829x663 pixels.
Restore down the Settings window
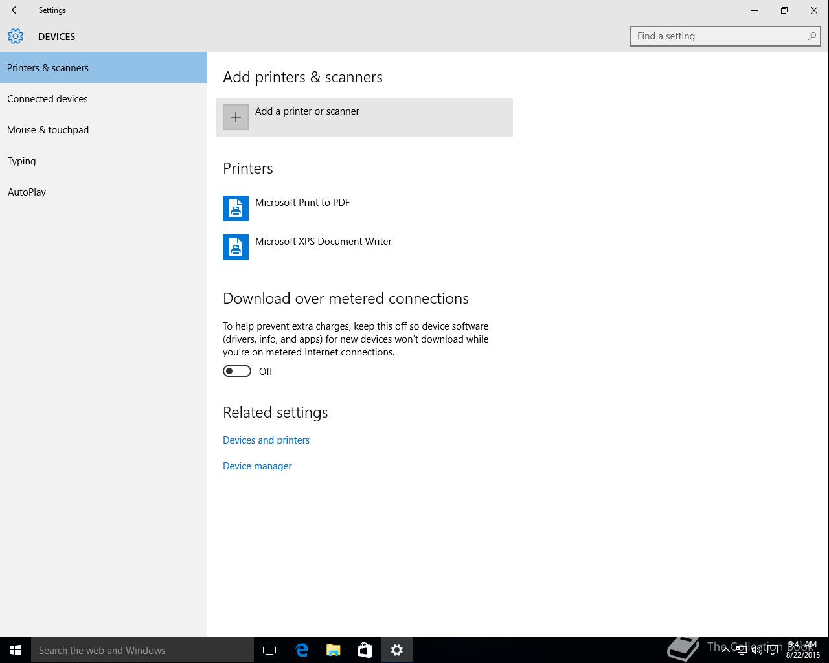[784, 10]
